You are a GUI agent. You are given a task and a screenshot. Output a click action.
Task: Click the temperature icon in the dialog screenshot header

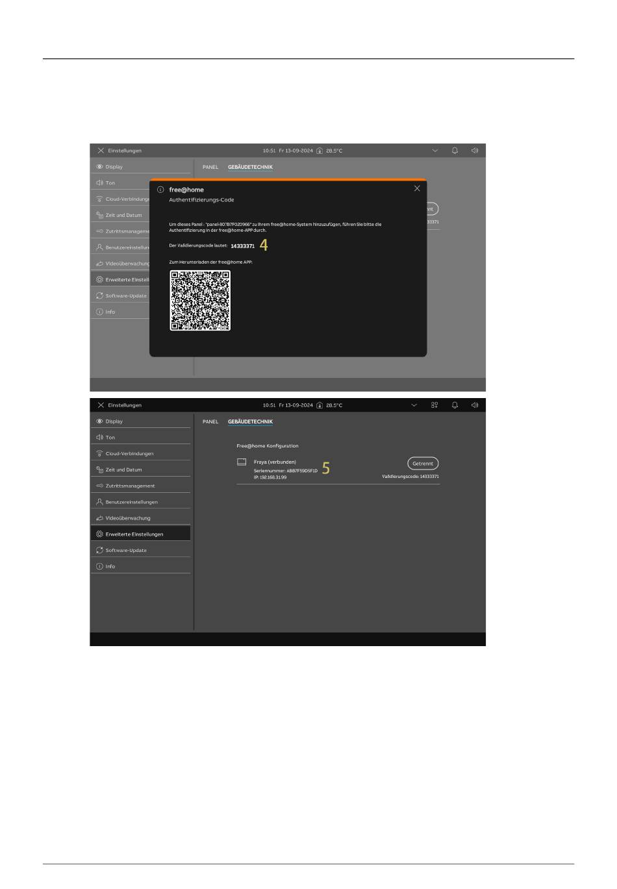pos(320,151)
